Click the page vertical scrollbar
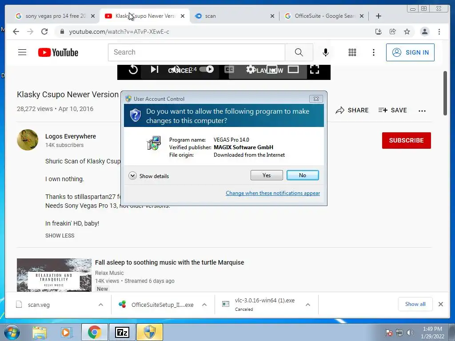 [445, 93]
